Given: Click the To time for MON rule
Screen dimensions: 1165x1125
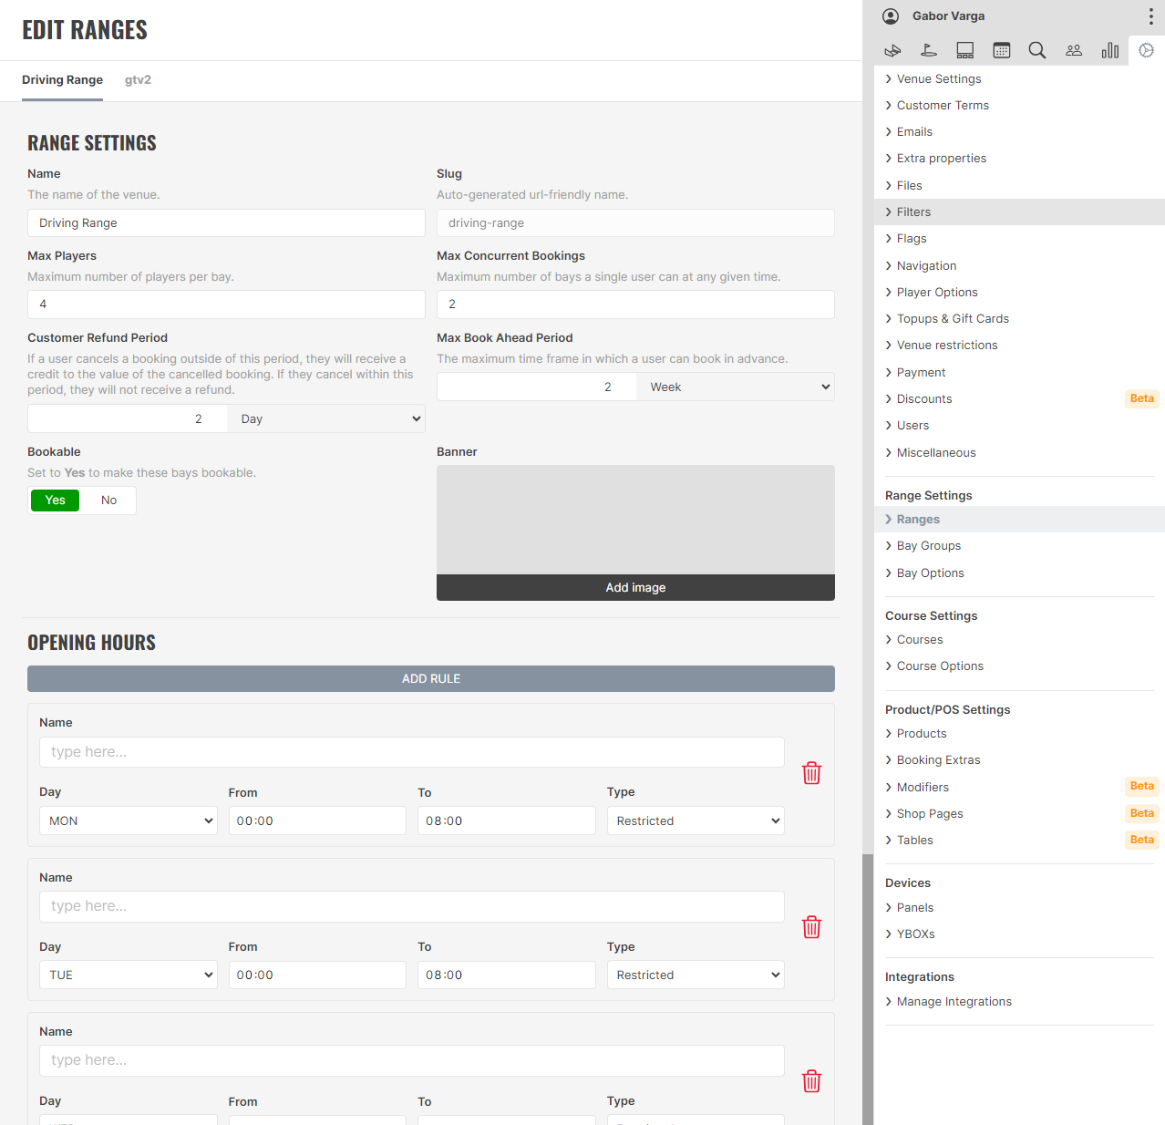Looking at the screenshot, I should pos(507,821).
